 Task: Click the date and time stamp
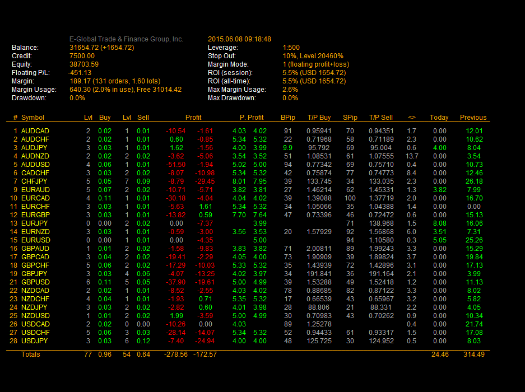tap(239, 39)
